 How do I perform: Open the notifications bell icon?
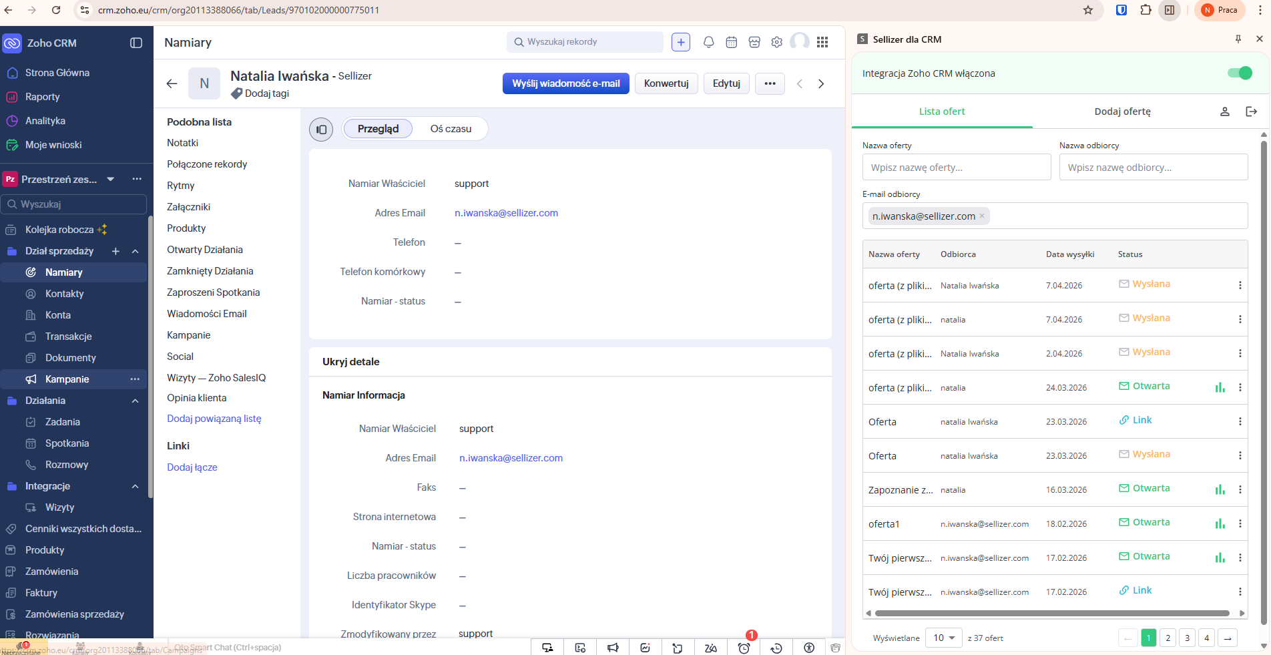[x=708, y=42]
